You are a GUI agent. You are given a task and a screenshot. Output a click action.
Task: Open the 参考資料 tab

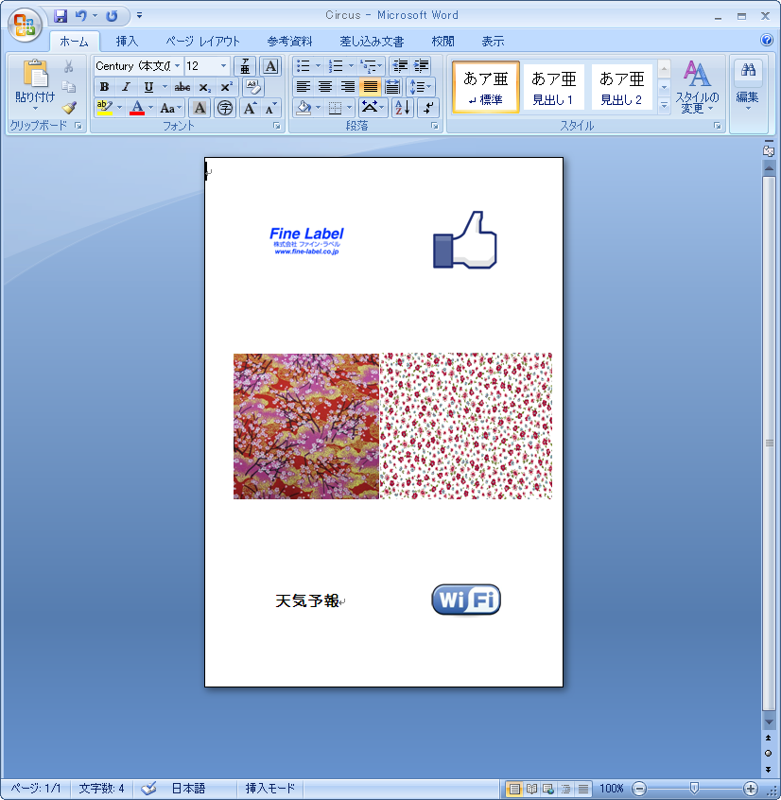(x=289, y=42)
